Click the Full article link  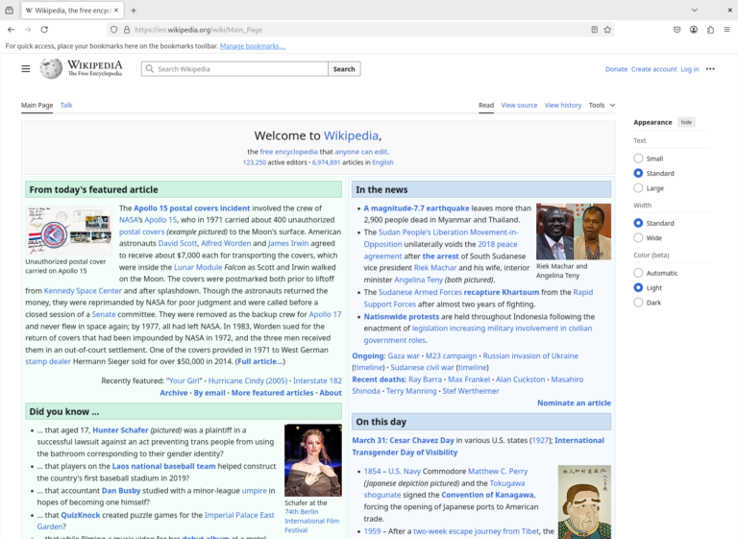[259, 361]
